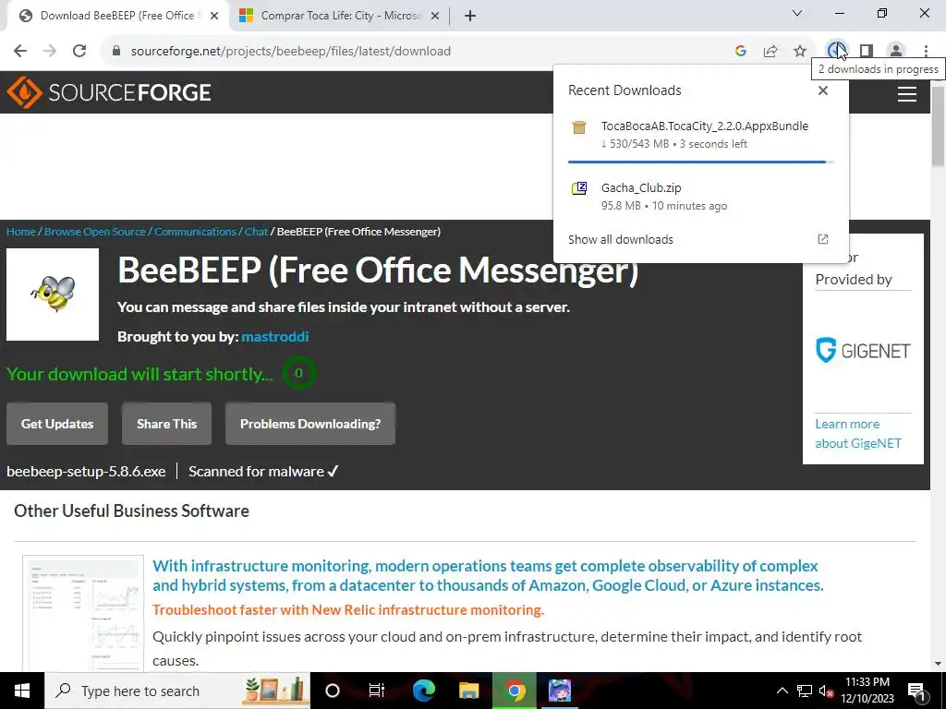Open the TocaBocaAB.TocaCity_2.2.0.AppxBundle download entry
This screenshot has width=946, height=709.
(700, 135)
